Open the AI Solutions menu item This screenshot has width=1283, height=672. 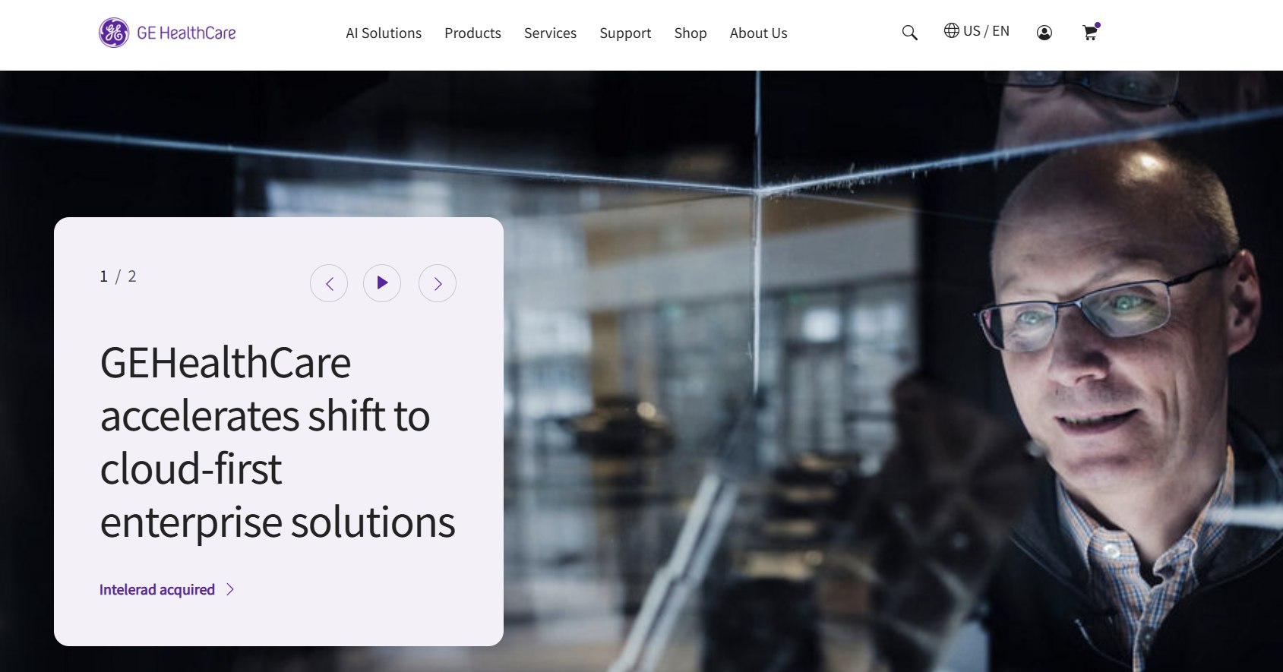tap(384, 33)
